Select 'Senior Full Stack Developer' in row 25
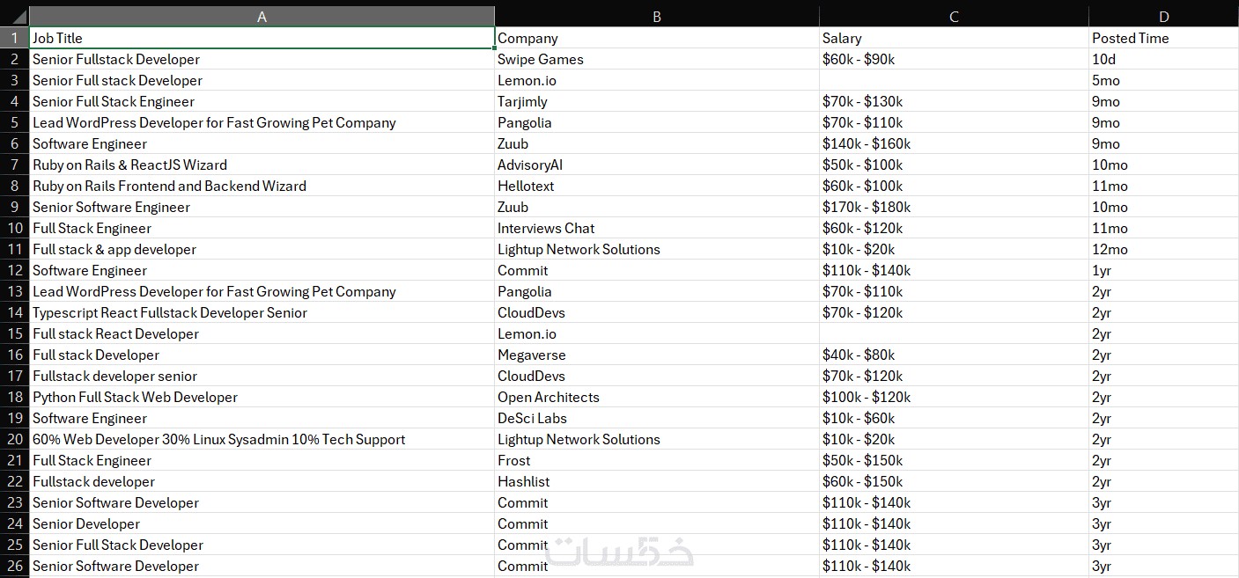 tap(262, 545)
